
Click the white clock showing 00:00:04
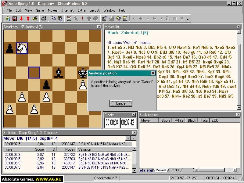[112, 123]
